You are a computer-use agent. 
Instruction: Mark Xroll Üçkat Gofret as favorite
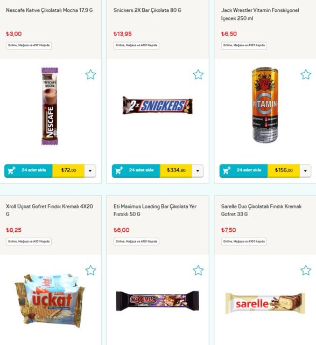pos(90,270)
